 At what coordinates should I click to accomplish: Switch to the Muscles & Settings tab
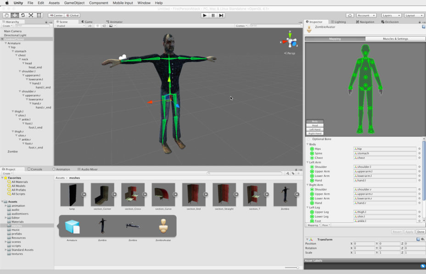395,39
